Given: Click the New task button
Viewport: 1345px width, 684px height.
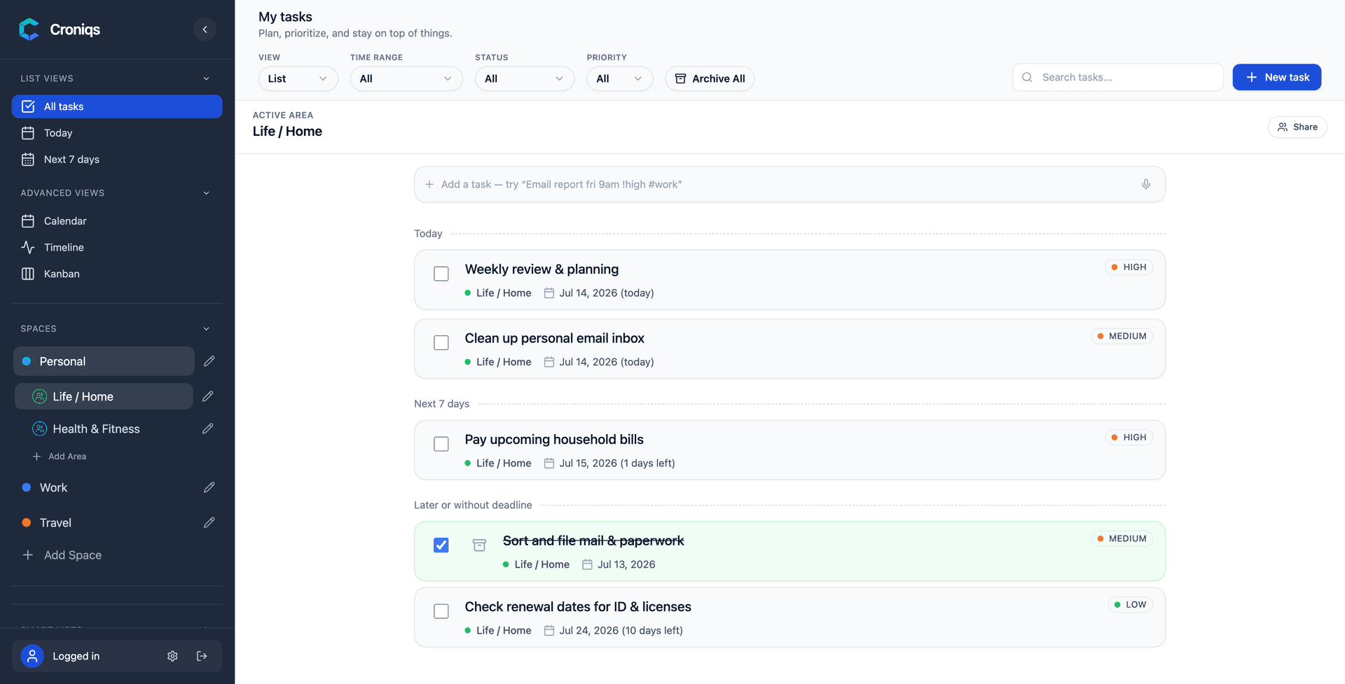Looking at the screenshot, I should coord(1276,77).
